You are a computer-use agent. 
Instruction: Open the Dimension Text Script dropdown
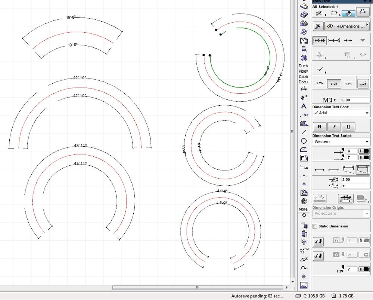341,142
